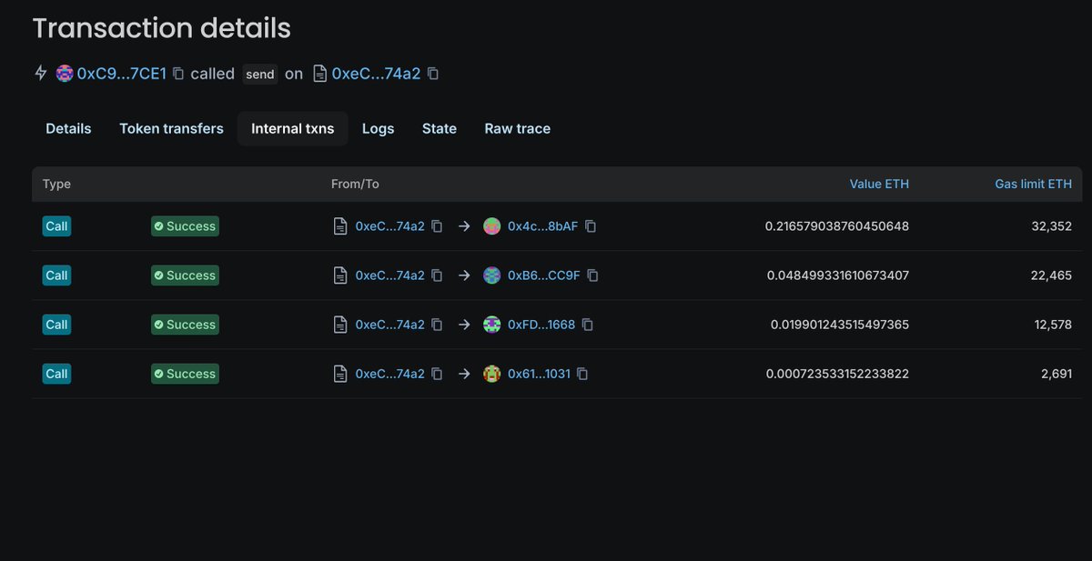Copy the 0xB6...CC9F recipient address

[592, 275]
